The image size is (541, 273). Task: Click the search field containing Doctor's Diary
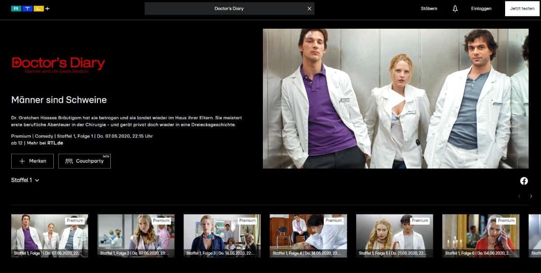point(229,9)
